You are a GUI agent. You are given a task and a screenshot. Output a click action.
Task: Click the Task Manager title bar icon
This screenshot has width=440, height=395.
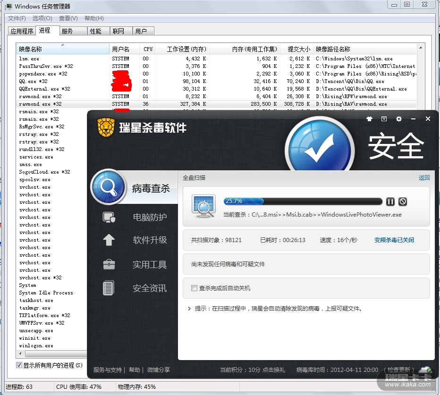tap(8, 6)
